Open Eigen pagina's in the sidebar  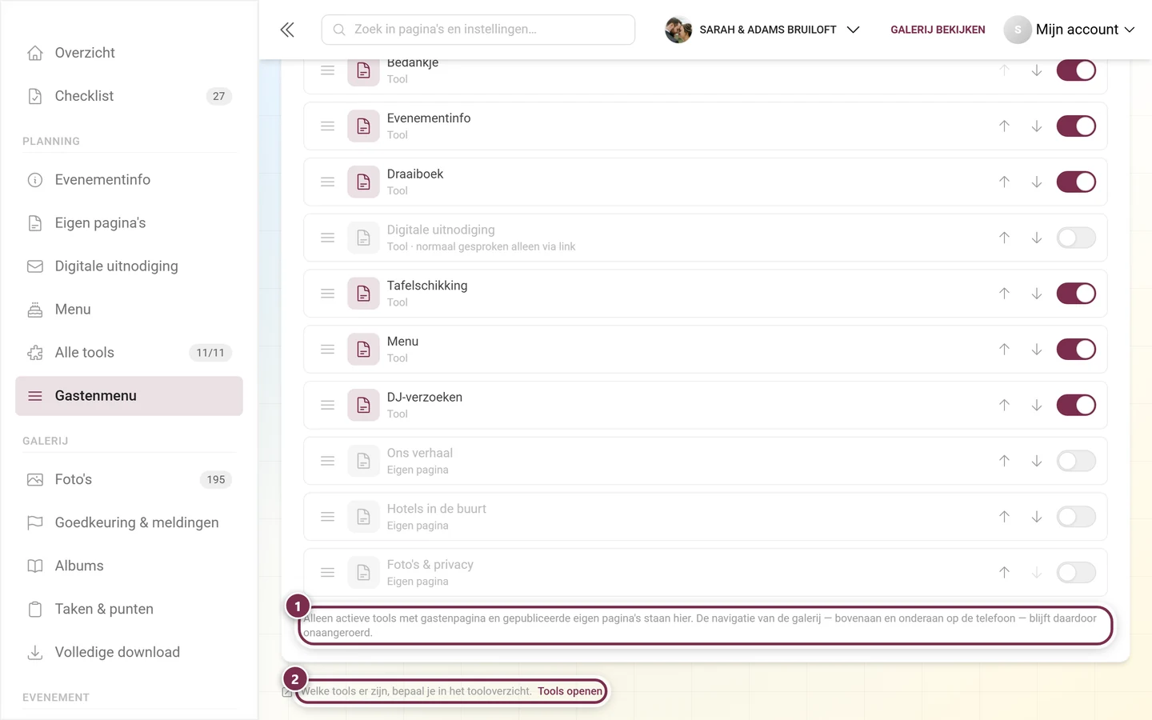(129, 223)
